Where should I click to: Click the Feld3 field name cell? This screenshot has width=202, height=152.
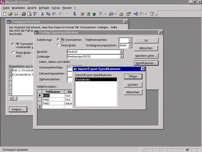(53, 103)
